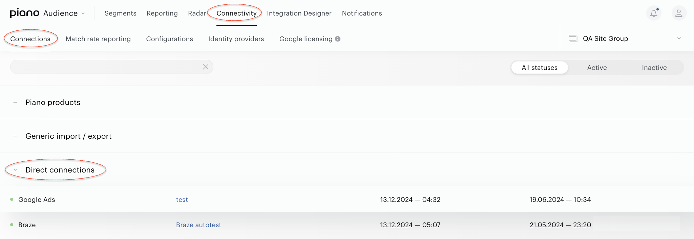Click the date '21.05.2024 — 23:20'
This screenshot has width=694, height=239.
(x=560, y=225)
